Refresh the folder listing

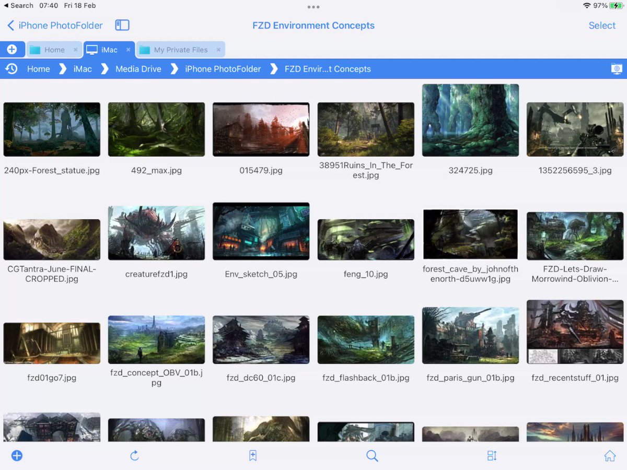134,456
